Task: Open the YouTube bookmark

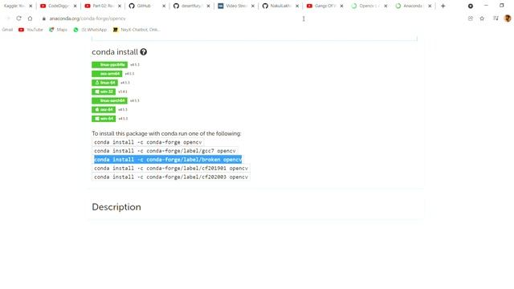Action: tap(31, 30)
